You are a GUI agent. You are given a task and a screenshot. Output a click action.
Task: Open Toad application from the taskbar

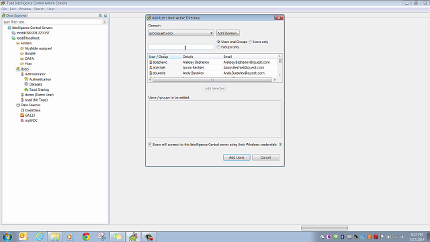tap(133, 237)
